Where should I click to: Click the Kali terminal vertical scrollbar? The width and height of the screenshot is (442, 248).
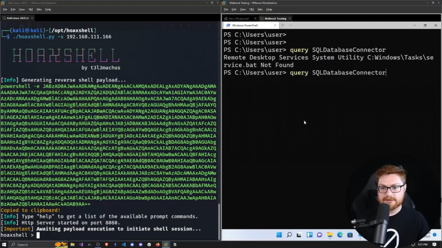[x=219, y=222]
